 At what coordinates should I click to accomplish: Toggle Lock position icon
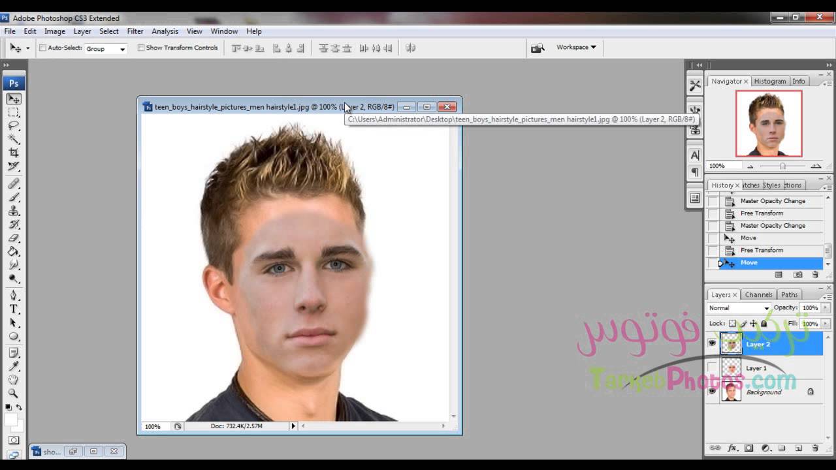[x=753, y=323]
